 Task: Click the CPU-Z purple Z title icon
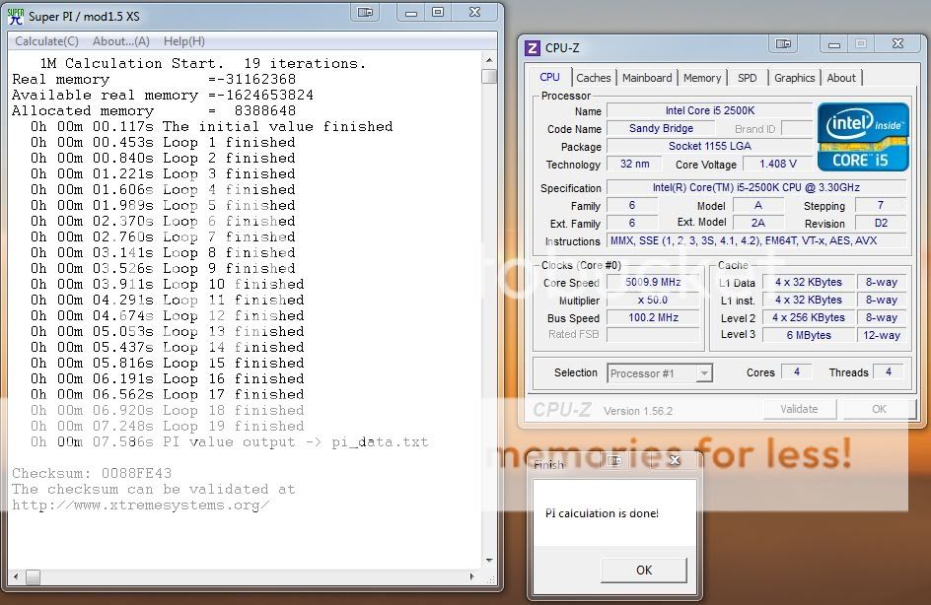(533, 48)
